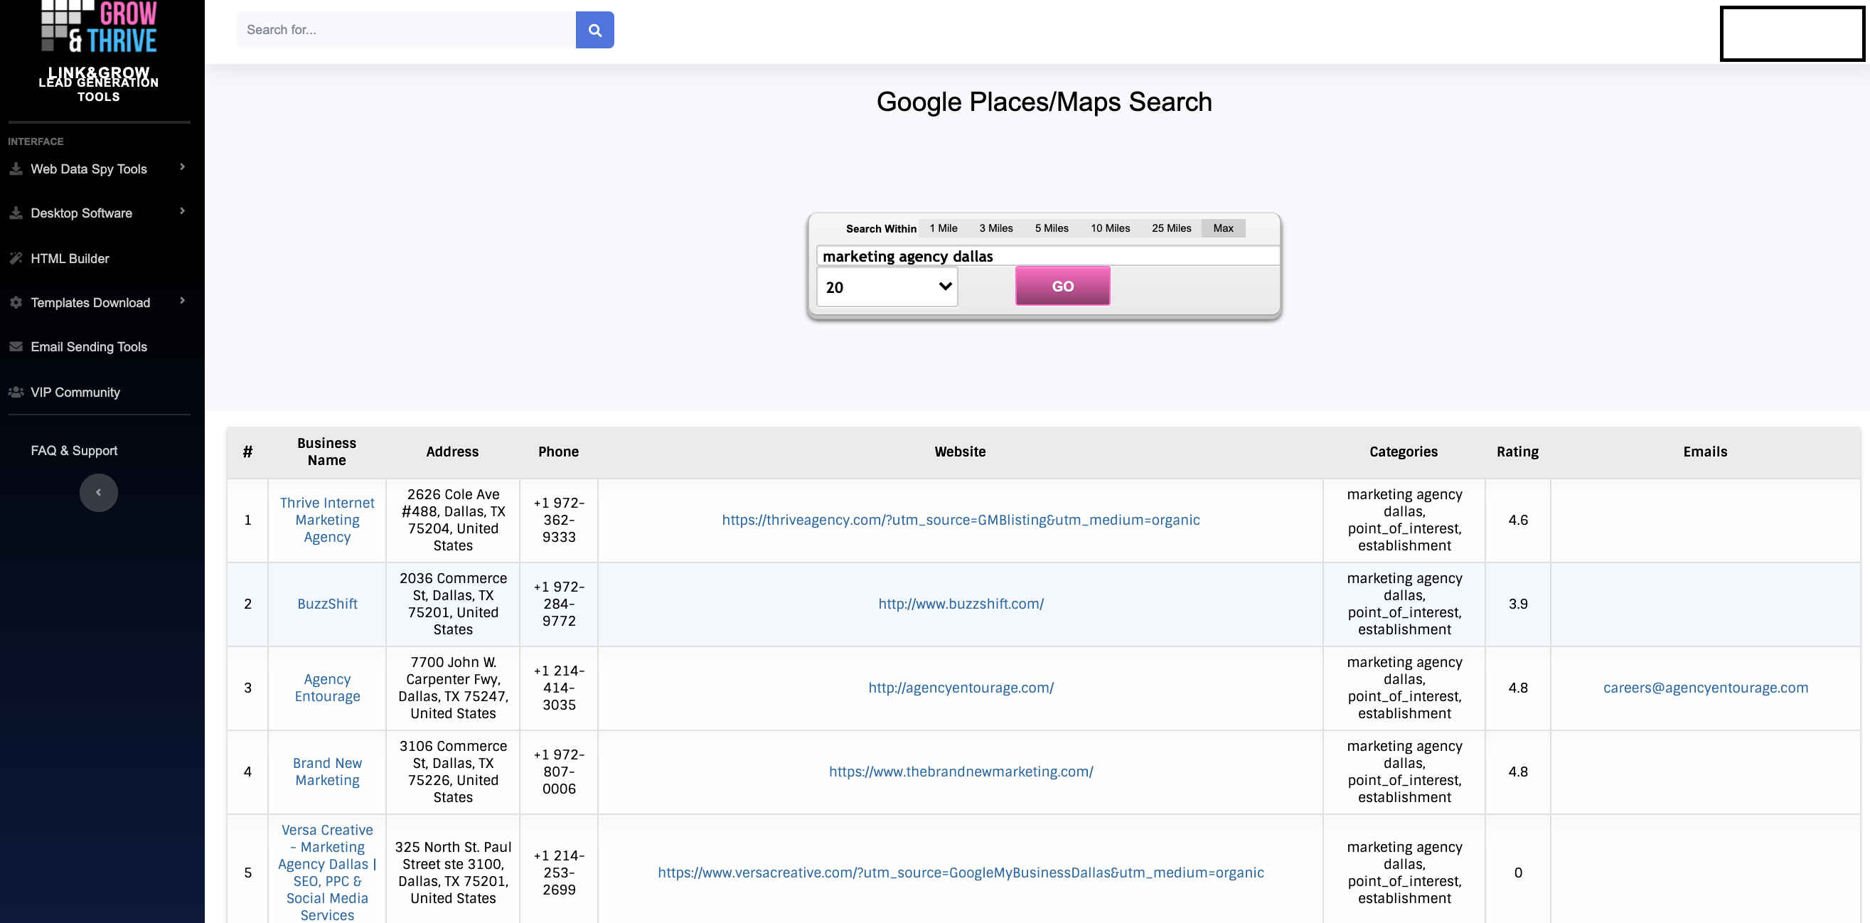Image resolution: width=1870 pixels, height=923 pixels.
Task: Click the Web Data Spy Tools download icon
Action: [x=16, y=169]
